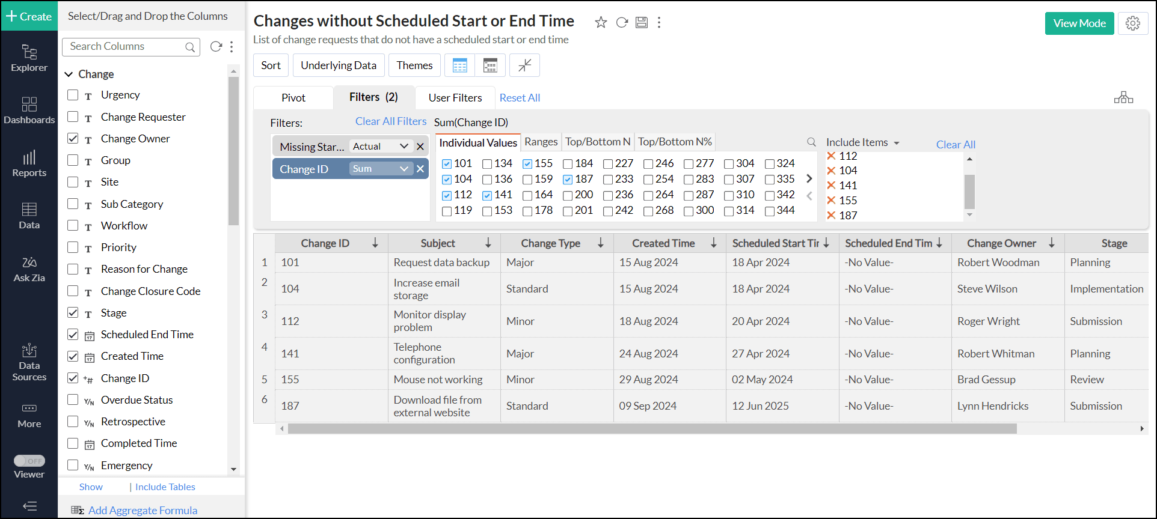Click the refresh icon beside the report title
1157x519 pixels.
point(622,23)
